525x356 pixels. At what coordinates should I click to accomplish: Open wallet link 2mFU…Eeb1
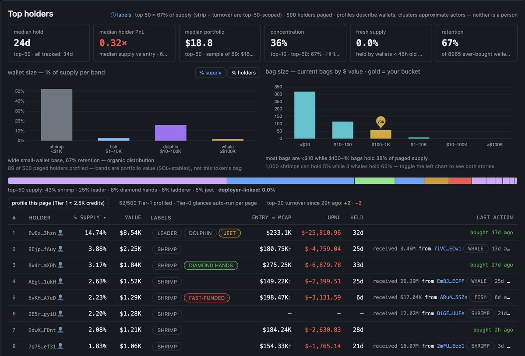450,345
